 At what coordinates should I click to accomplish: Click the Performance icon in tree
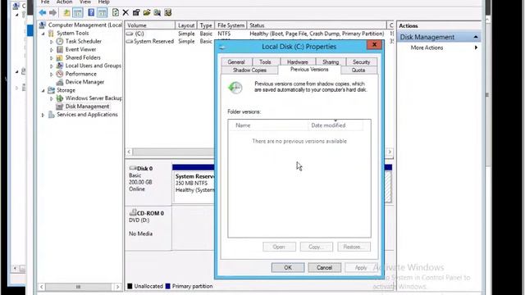(60, 74)
